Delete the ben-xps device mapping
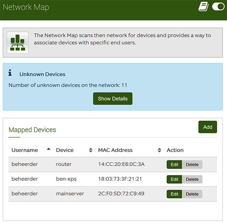The width and height of the screenshot is (227, 223). pyautogui.click(x=192, y=179)
